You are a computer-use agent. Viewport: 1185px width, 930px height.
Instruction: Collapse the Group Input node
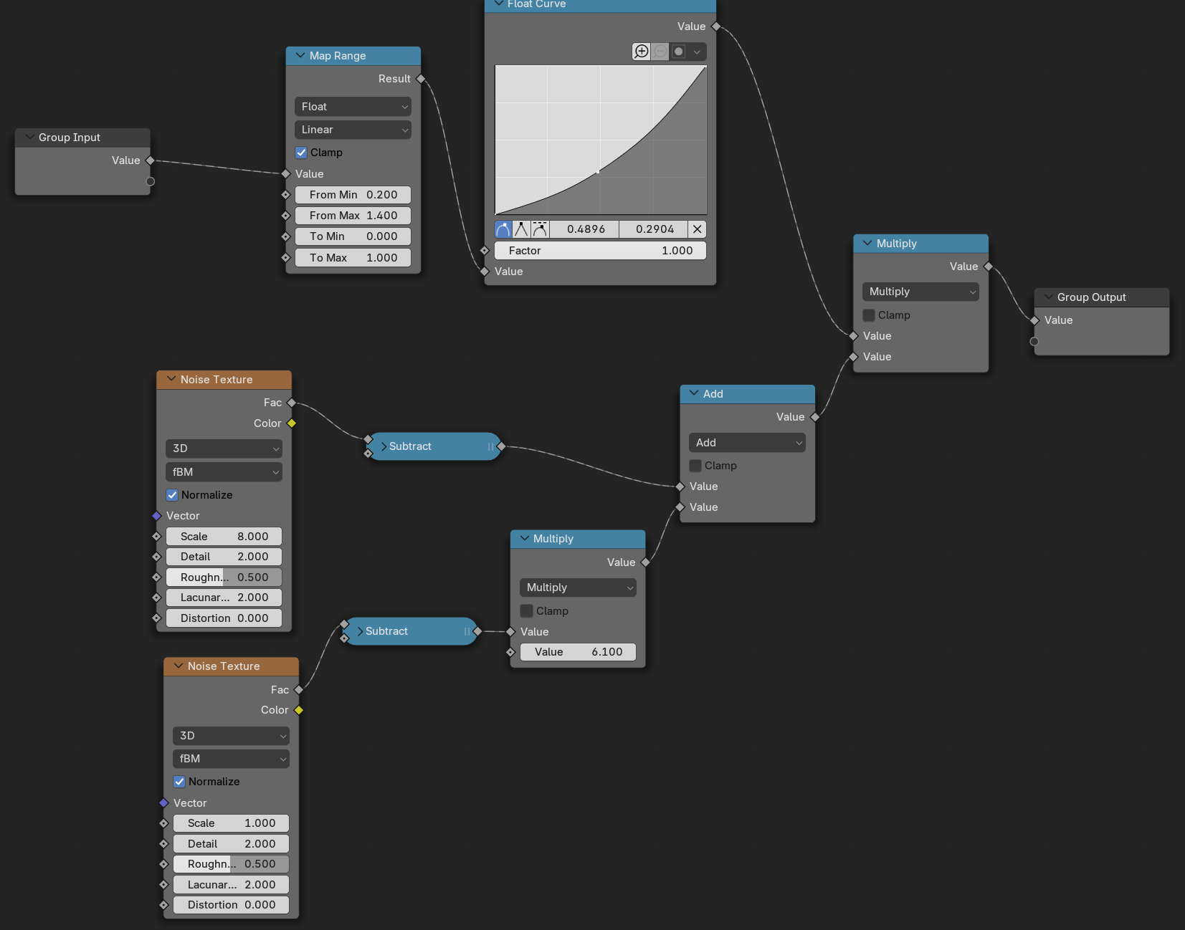coord(29,138)
